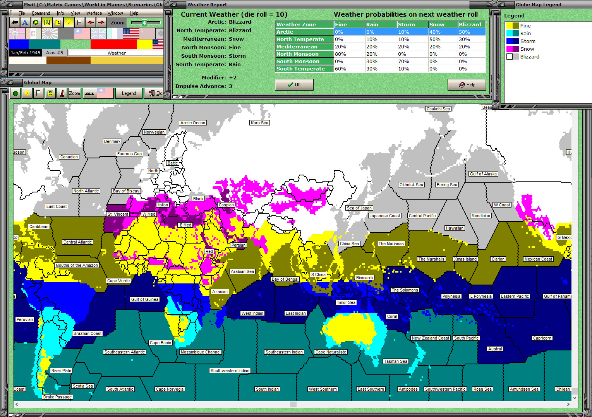Click the red left arrow toolbar icon

point(90,22)
